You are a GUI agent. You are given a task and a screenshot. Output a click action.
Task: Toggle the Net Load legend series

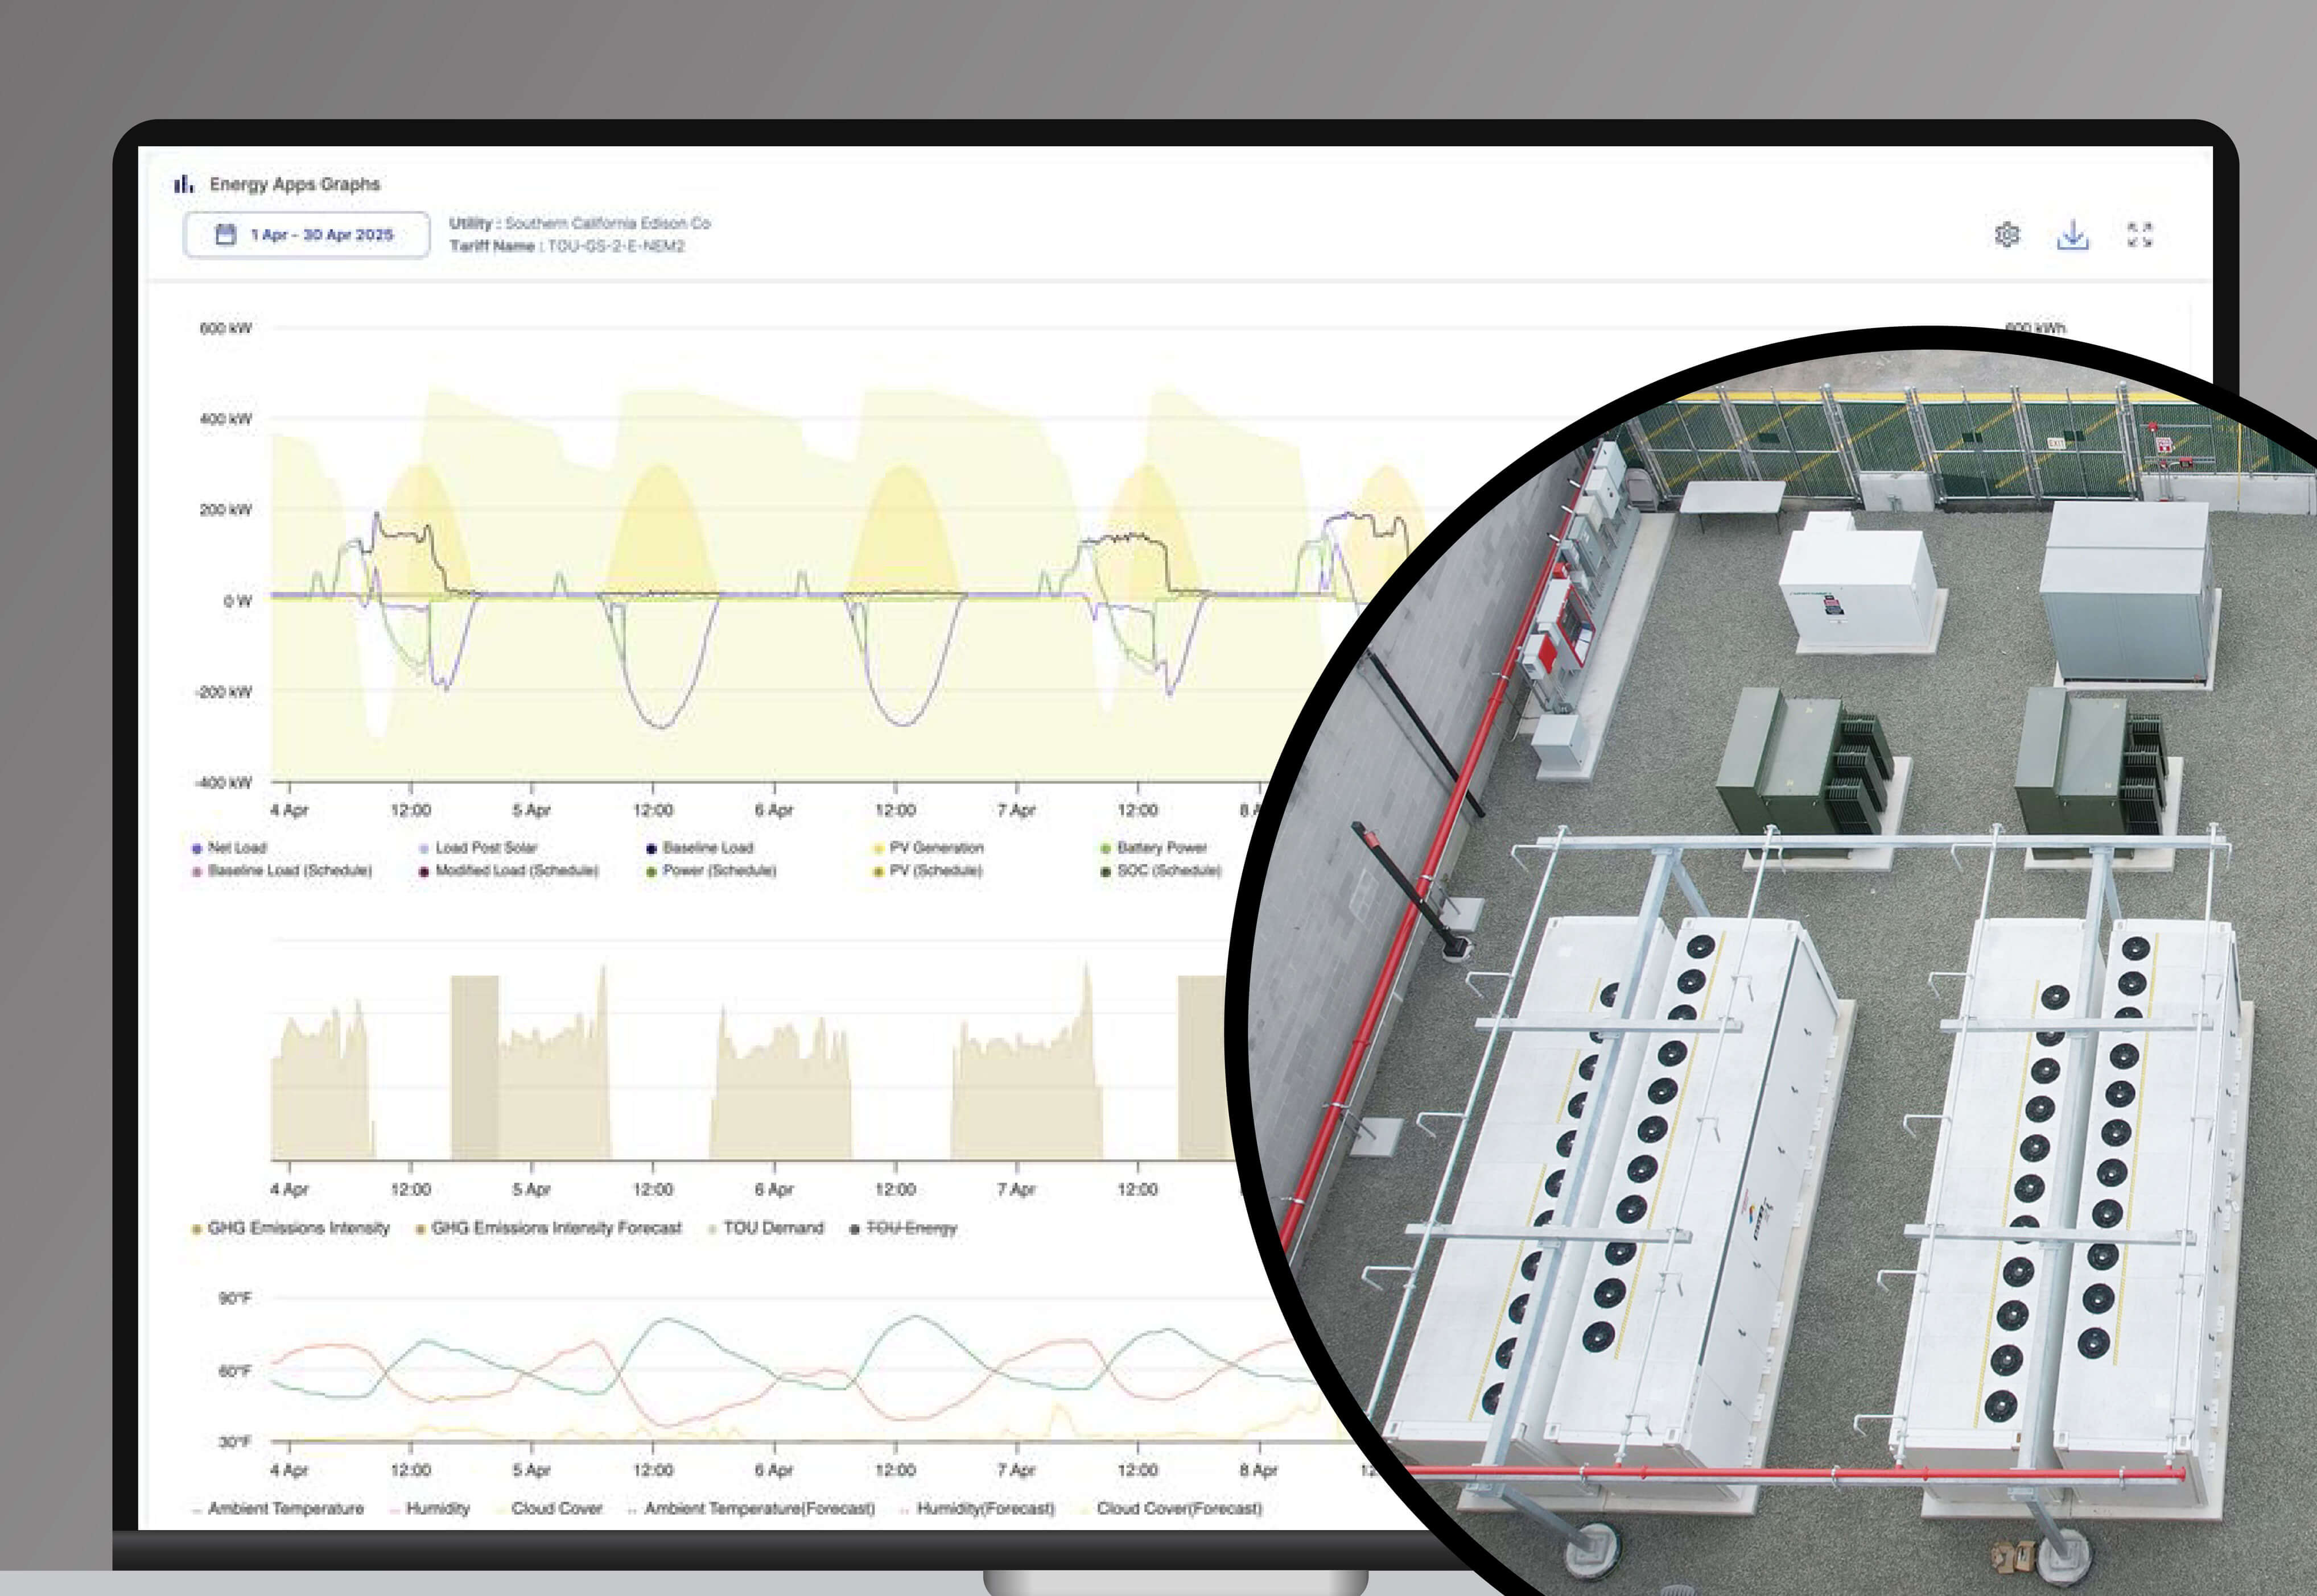point(229,848)
